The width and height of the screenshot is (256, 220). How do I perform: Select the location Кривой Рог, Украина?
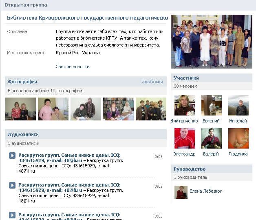click(x=78, y=53)
